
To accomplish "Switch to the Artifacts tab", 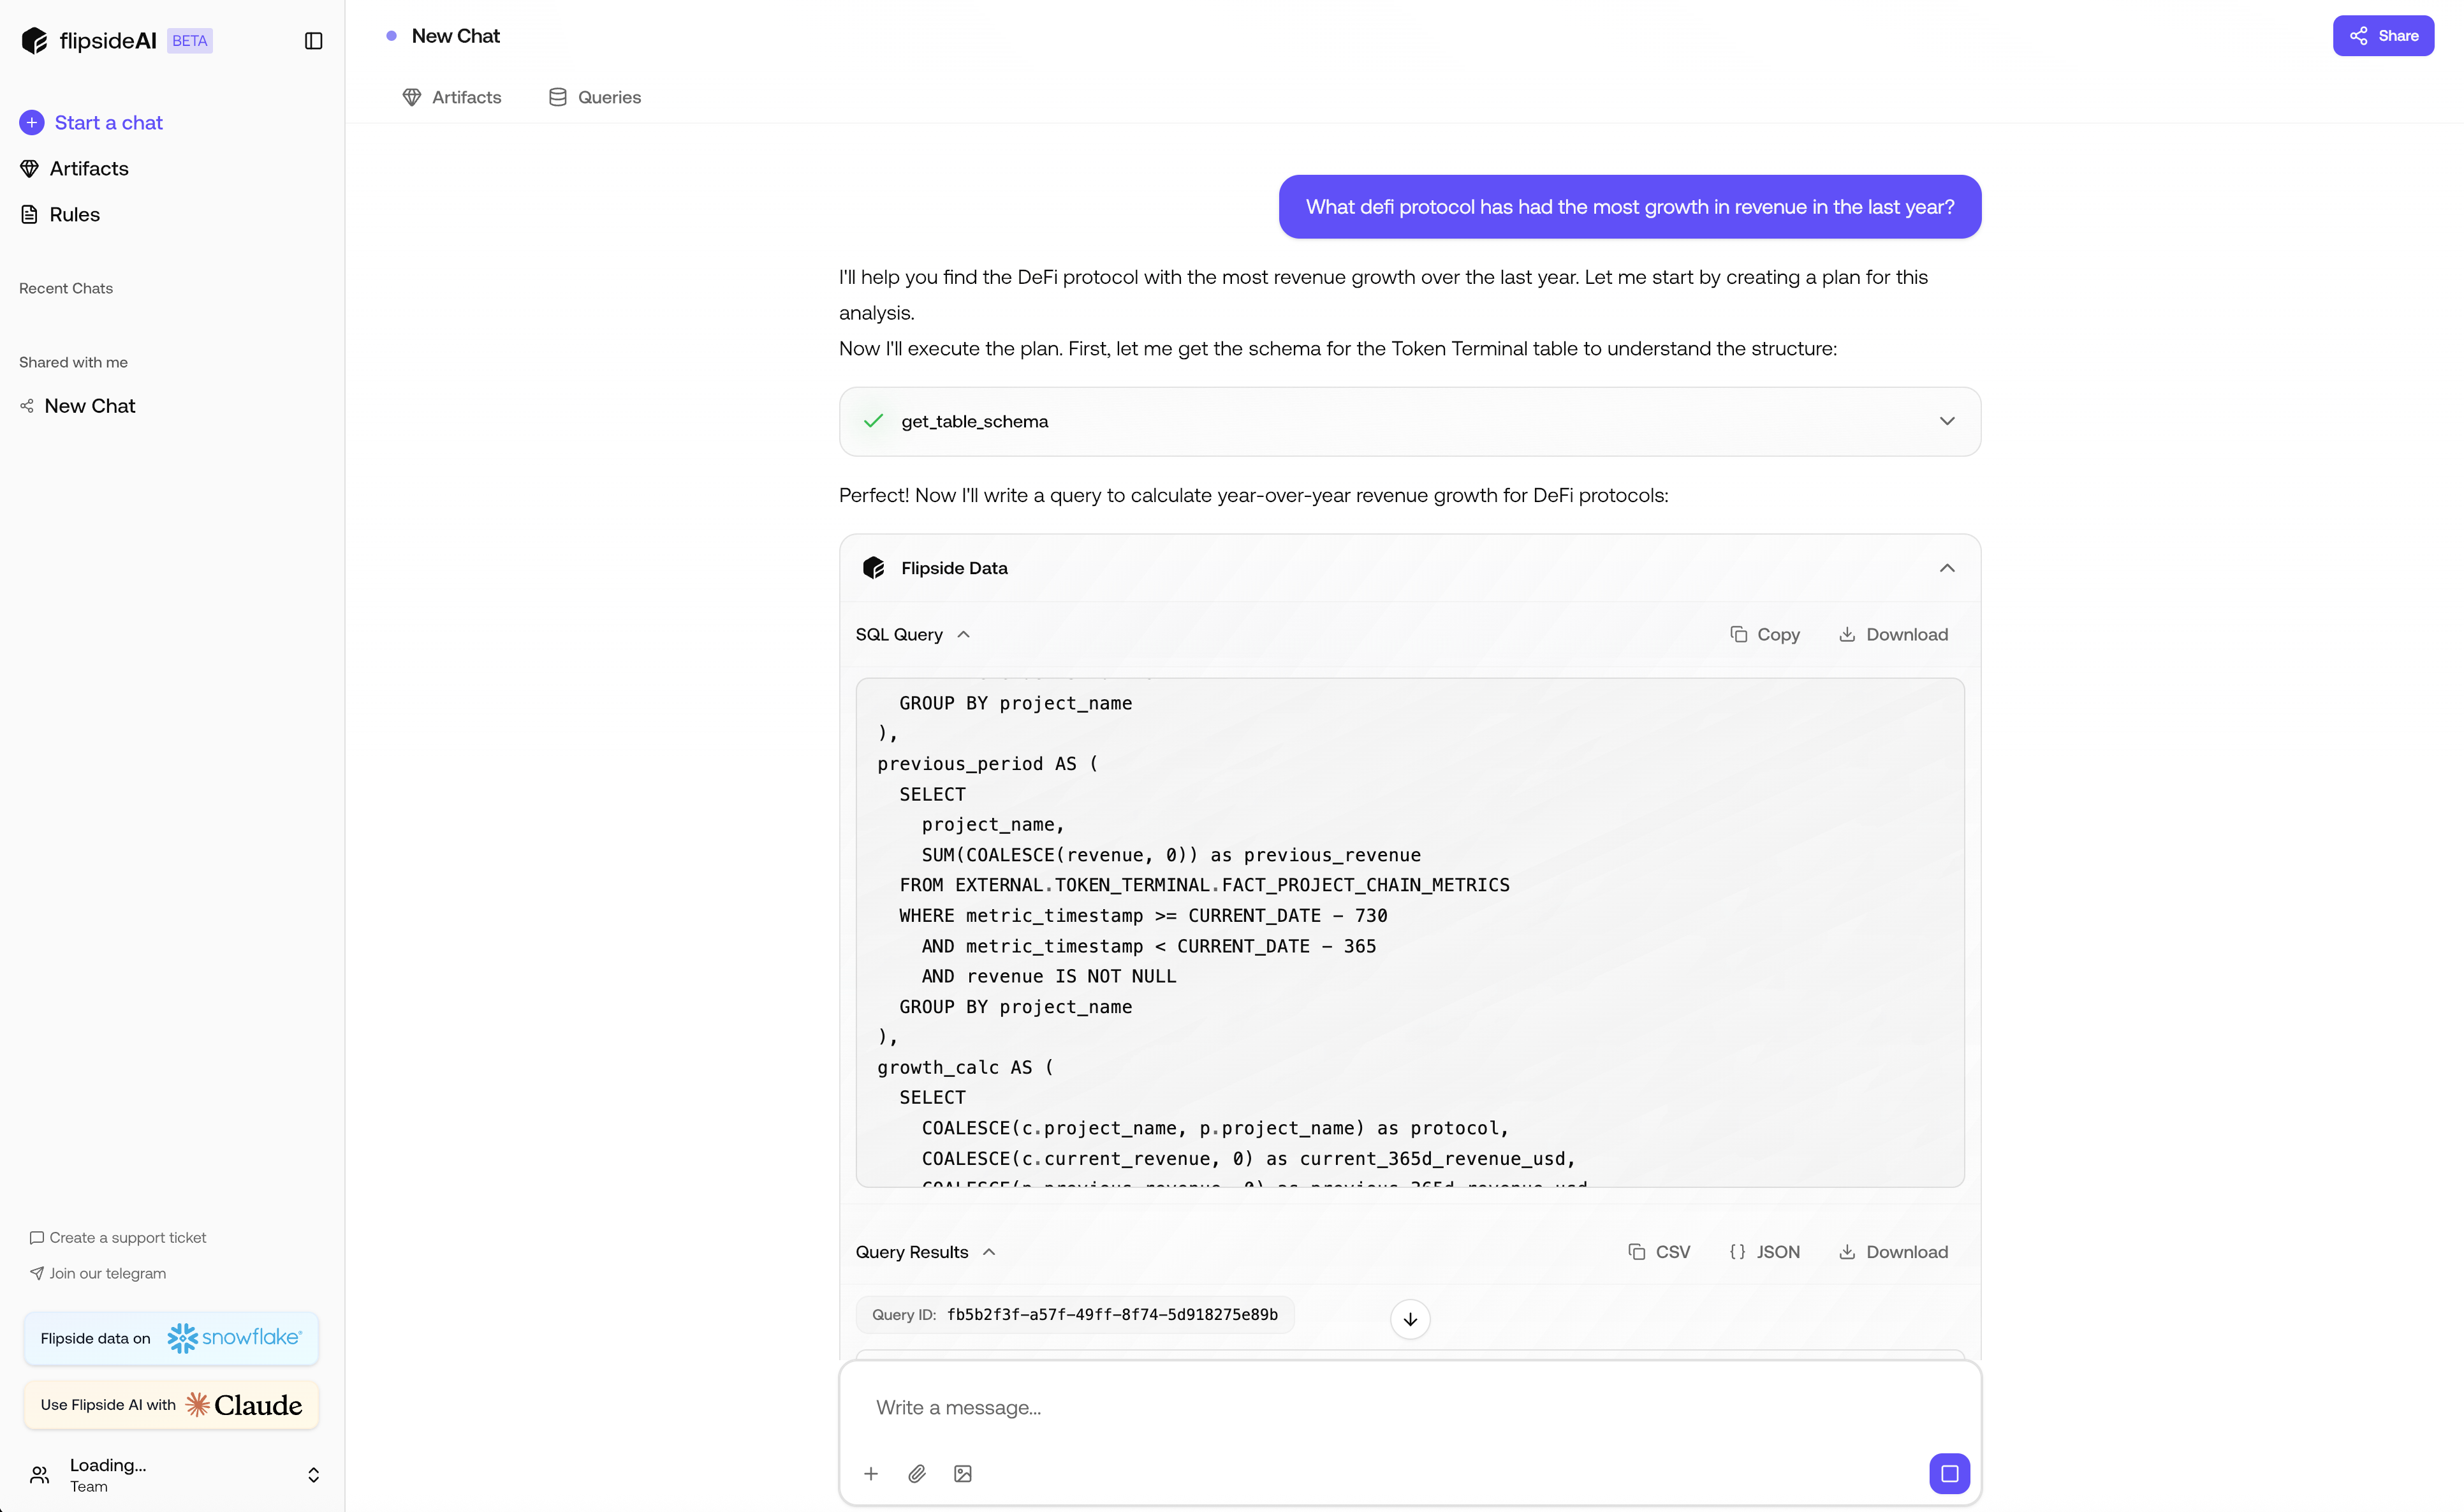I will click(x=452, y=97).
